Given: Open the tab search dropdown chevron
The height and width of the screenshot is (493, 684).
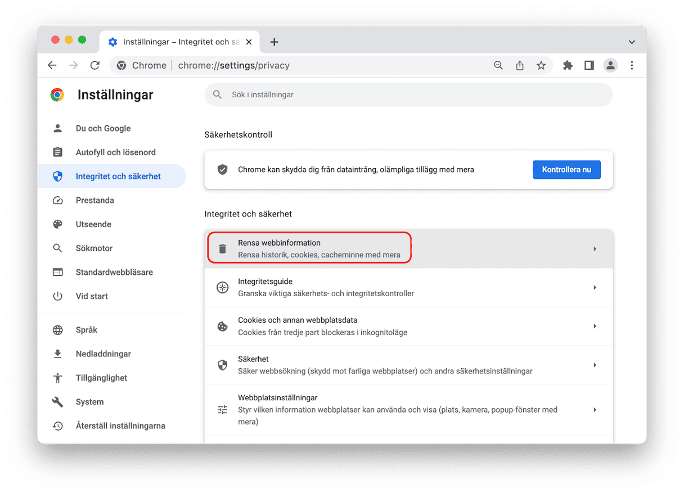Looking at the screenshot, I should 632,42.
